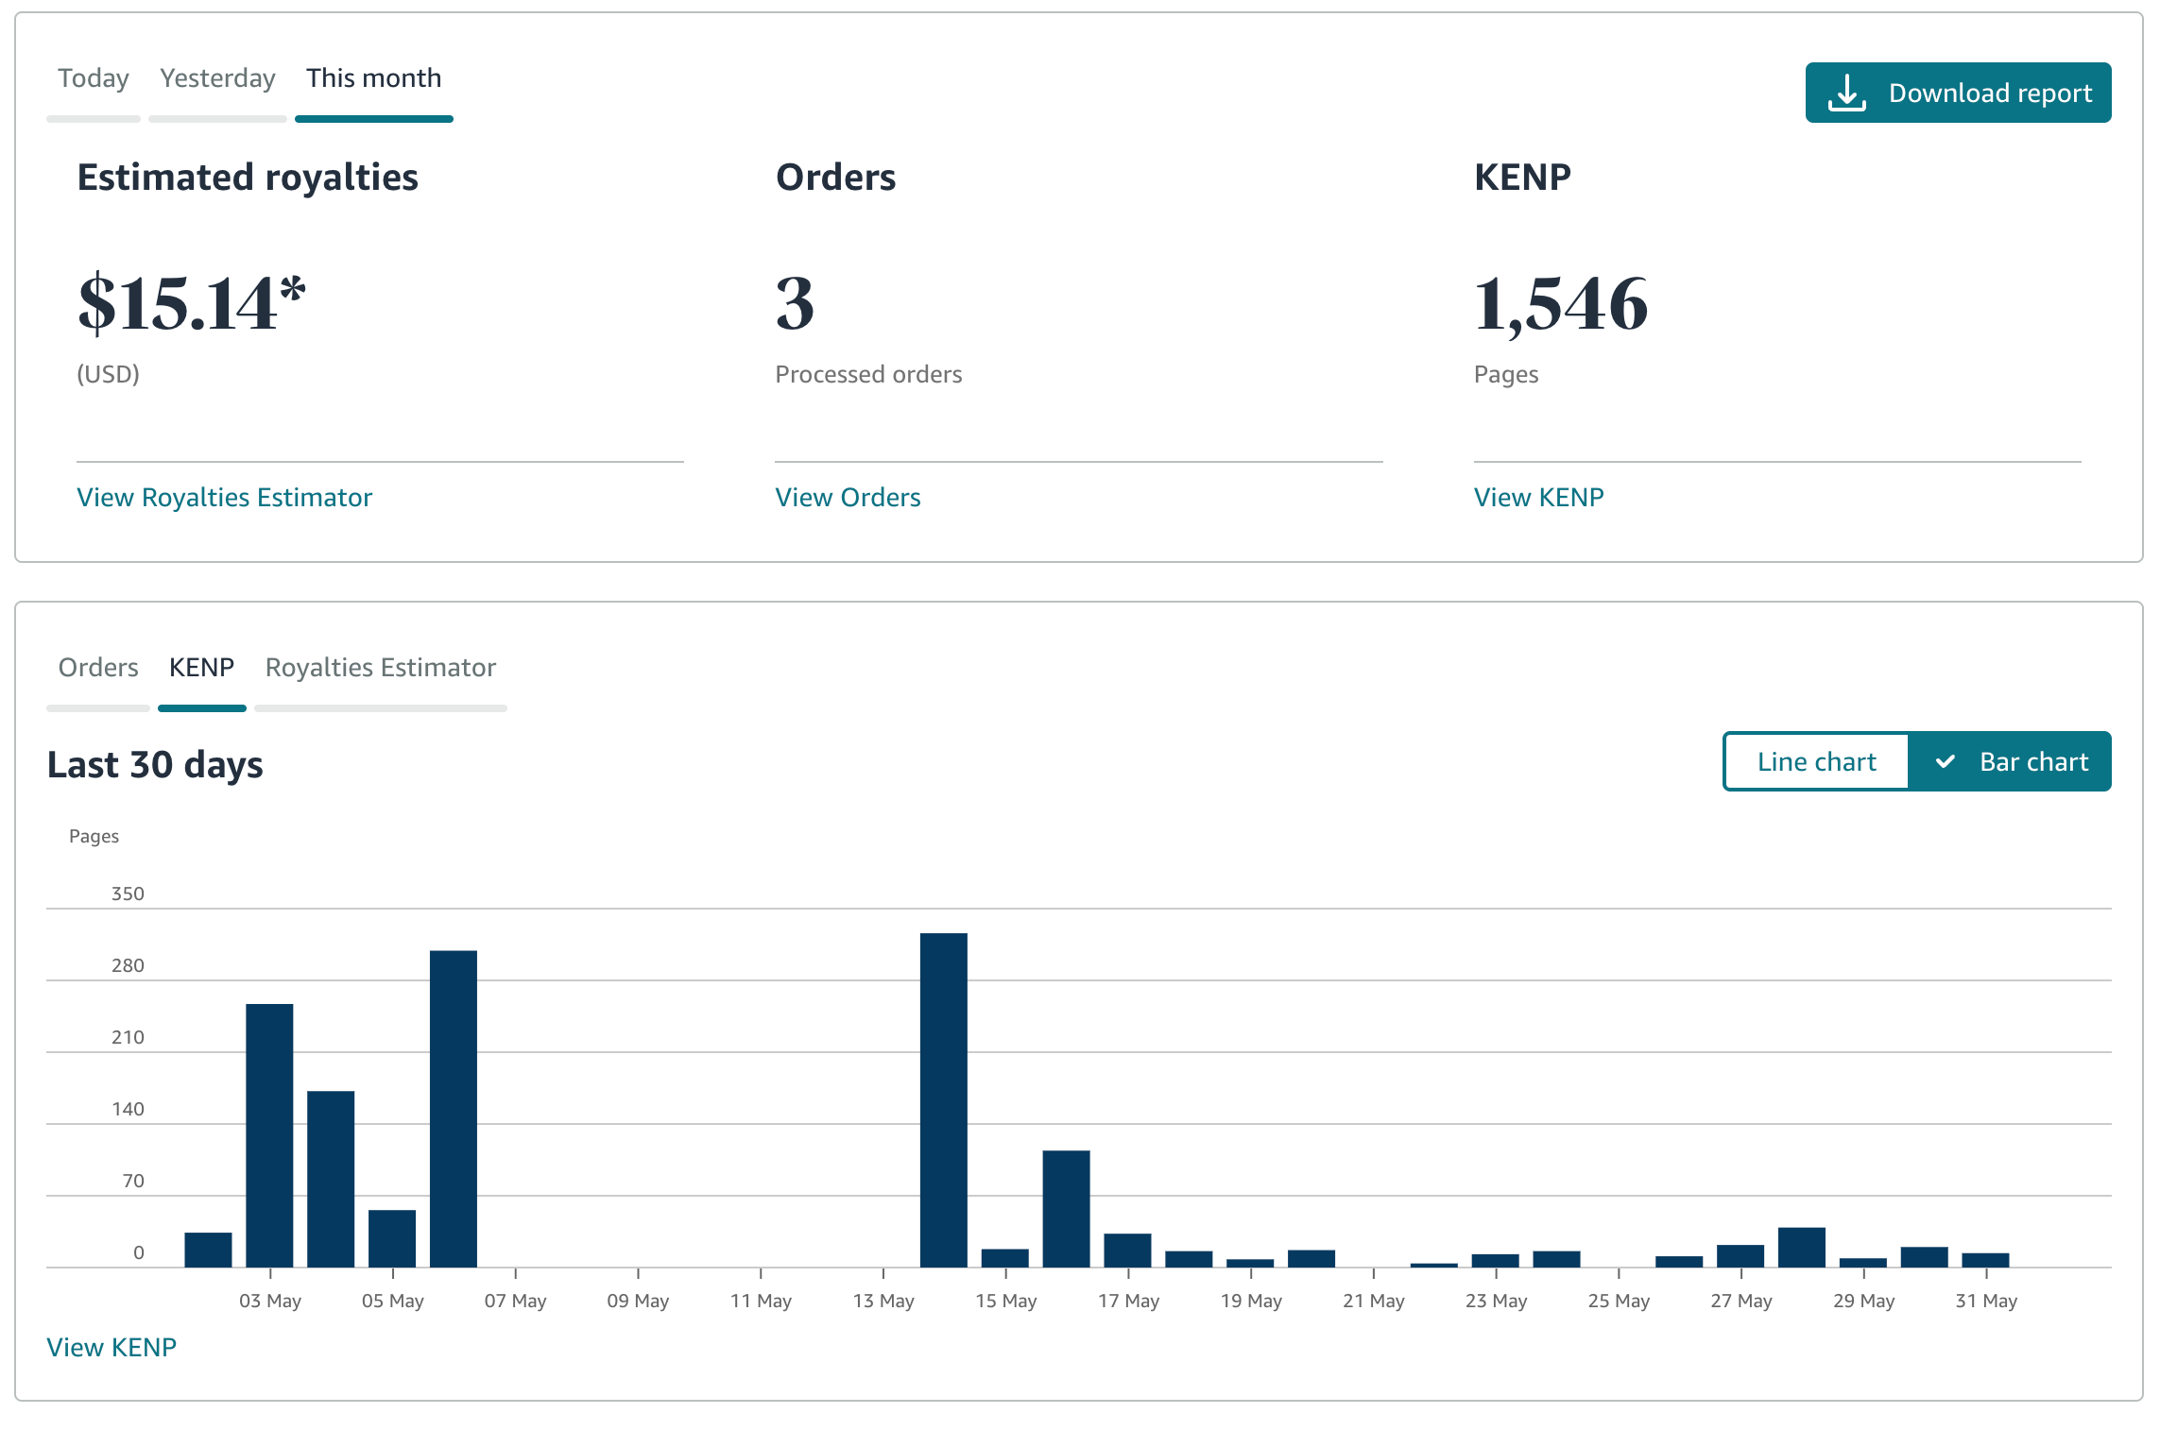
Task: Click the 28 May bar
Action: [x=1801, y=1248]
